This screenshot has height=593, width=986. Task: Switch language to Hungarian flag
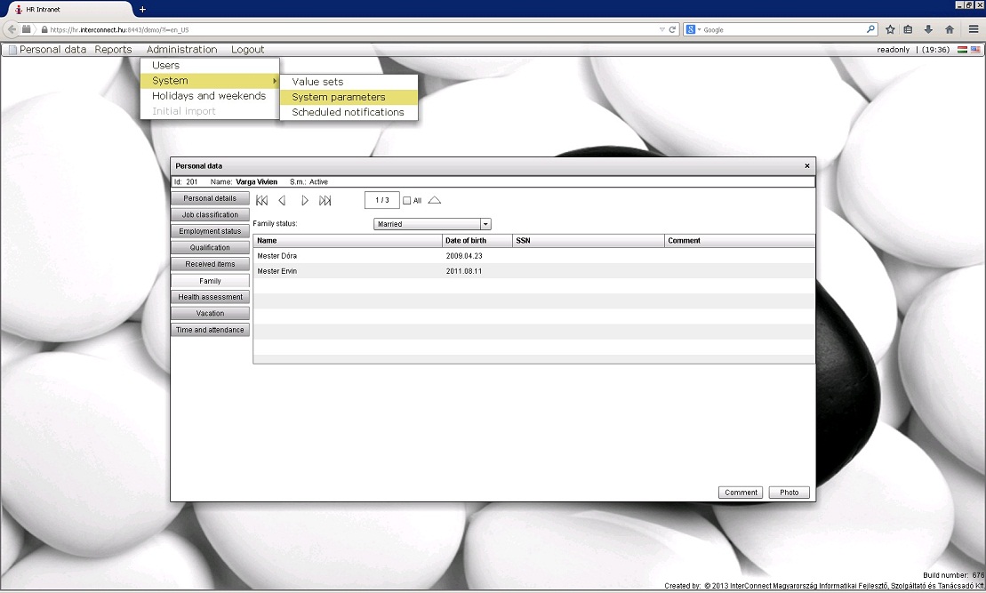[962, 49]
